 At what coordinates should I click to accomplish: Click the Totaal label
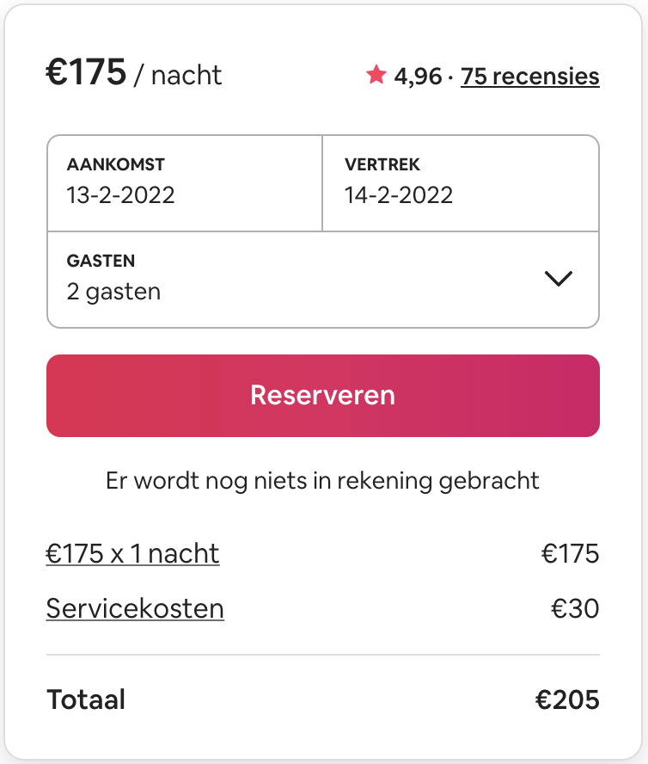coord(86,699)
